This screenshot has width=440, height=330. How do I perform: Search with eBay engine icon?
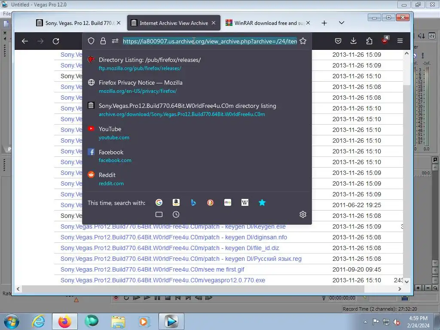pos(228,202)
